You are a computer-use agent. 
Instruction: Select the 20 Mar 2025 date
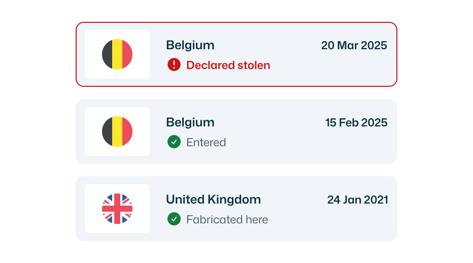pos(354,45)
